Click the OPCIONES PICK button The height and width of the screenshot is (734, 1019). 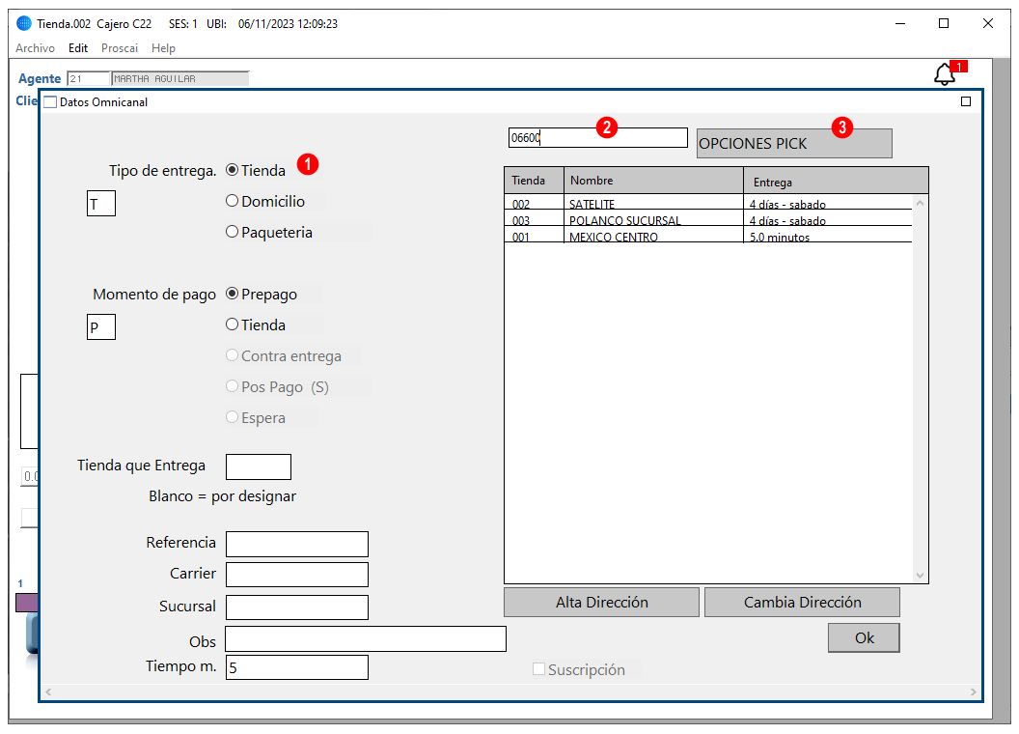794,143
